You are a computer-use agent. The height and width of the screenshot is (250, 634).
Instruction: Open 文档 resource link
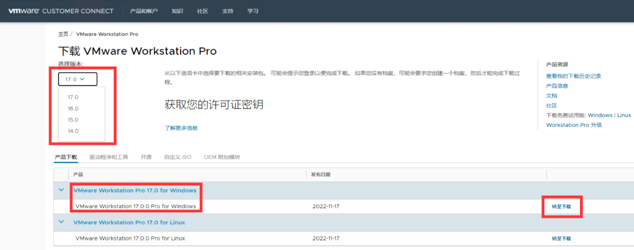point(551,95)
